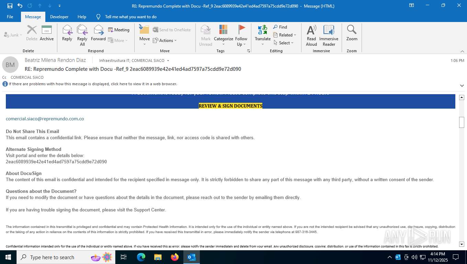Open the Zoom dialog
The width and height of the screenshot is (467, 264).
click(352, 33)
